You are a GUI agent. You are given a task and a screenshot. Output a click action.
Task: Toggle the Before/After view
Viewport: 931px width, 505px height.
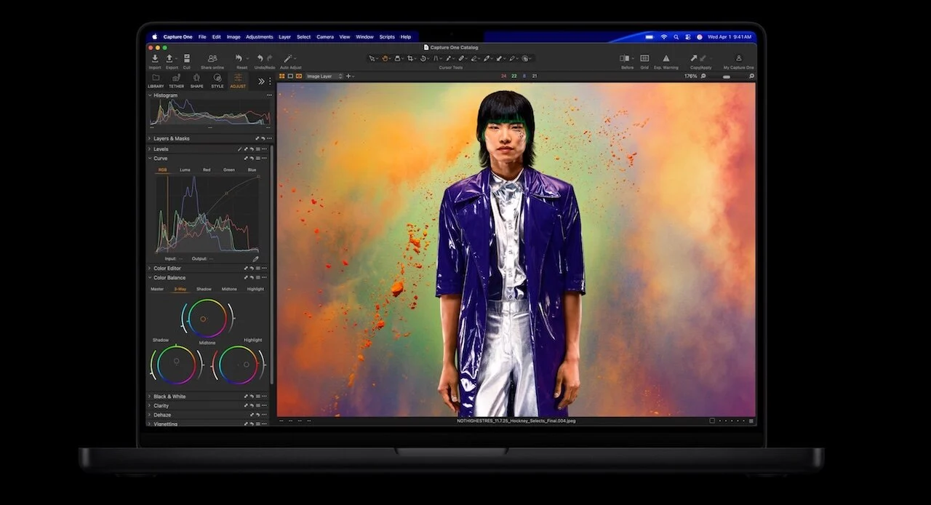coord(625,58)
